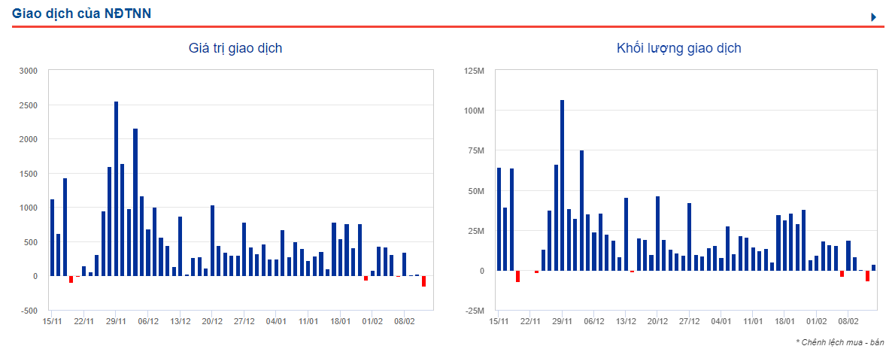Click the blue arrow icon at top right
The width and height of the screenshot is (889, 352).
873,17
